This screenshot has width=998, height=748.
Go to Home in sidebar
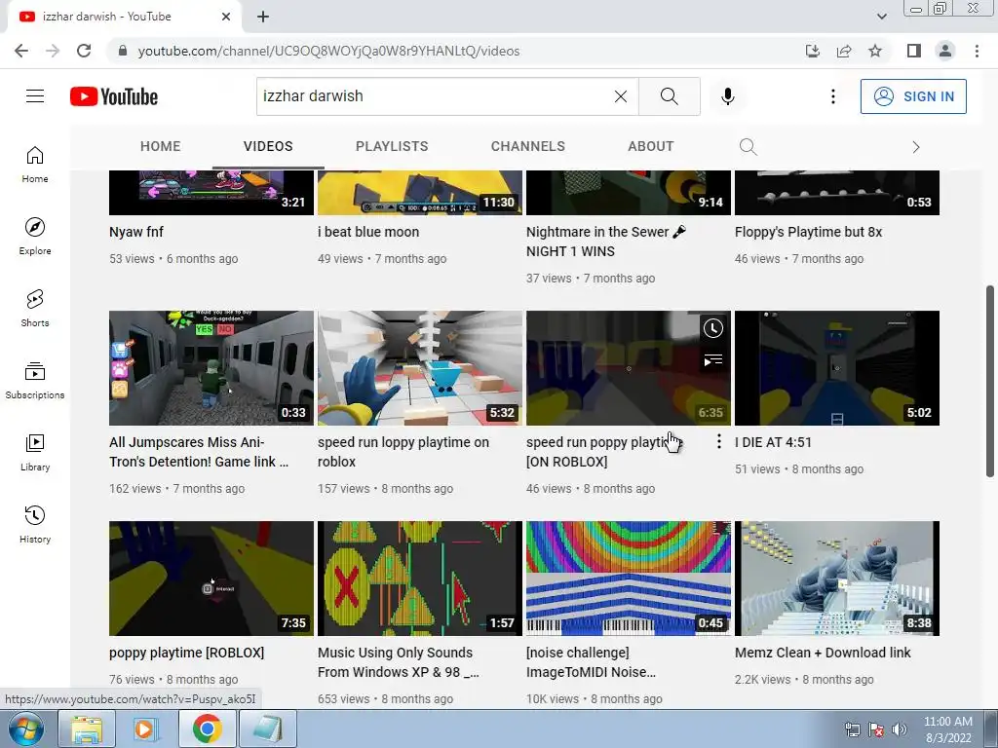35,164
